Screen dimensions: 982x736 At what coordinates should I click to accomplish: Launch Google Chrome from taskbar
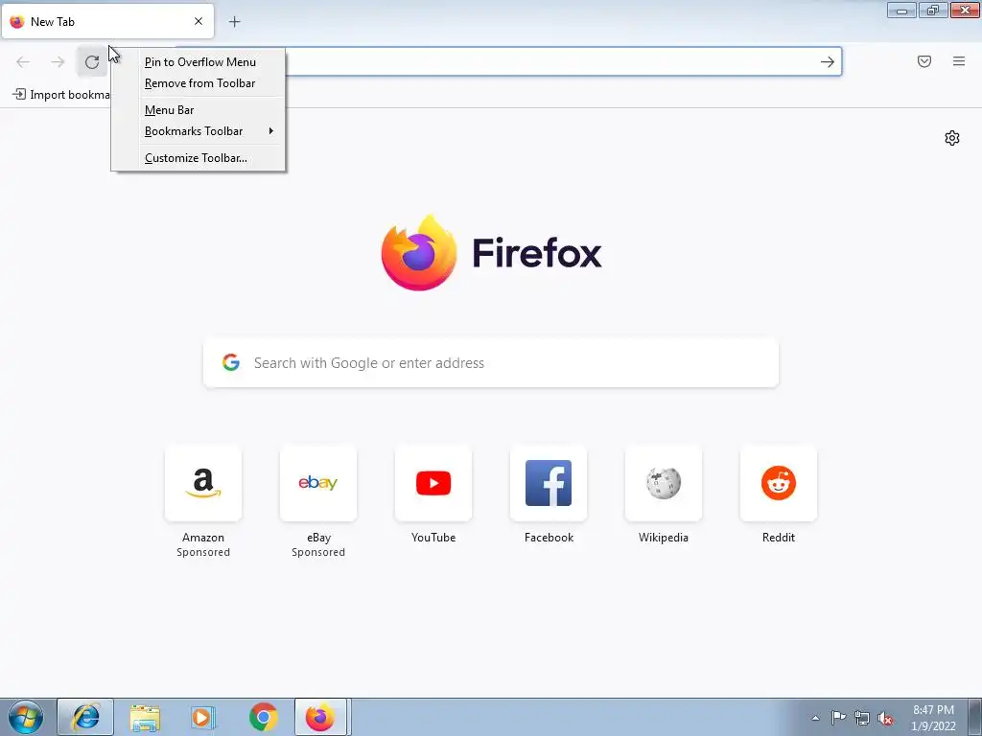263,717
